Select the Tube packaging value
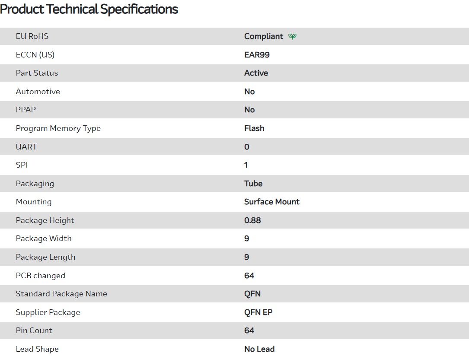Viewport: 469px width, 356px height. [x=253, y=184]
